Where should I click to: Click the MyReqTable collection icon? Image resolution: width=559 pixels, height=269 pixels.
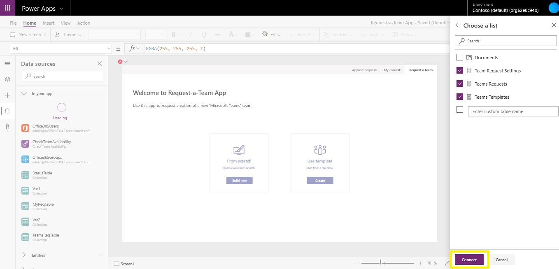click(25, 206)
